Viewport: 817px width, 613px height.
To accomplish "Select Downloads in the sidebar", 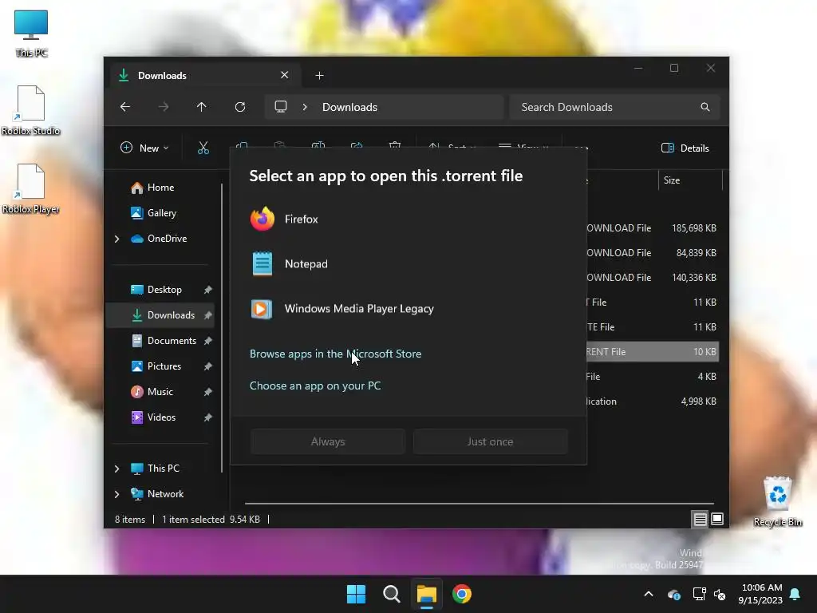I will pyautogui.click(x=160, y=315).
